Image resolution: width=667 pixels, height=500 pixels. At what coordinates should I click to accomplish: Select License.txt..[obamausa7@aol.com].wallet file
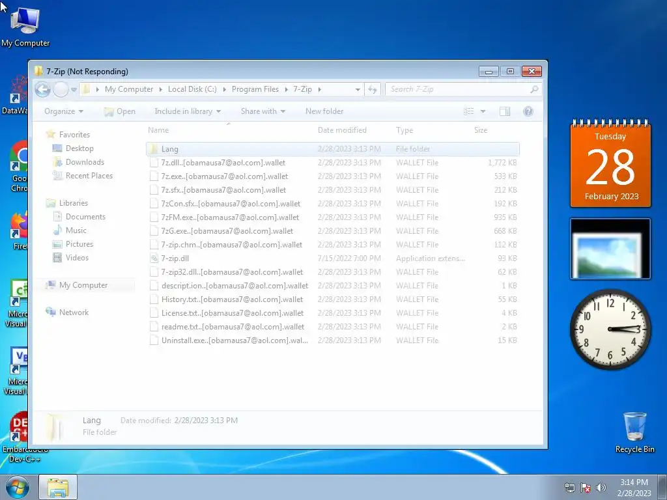[x=333, y=313]
